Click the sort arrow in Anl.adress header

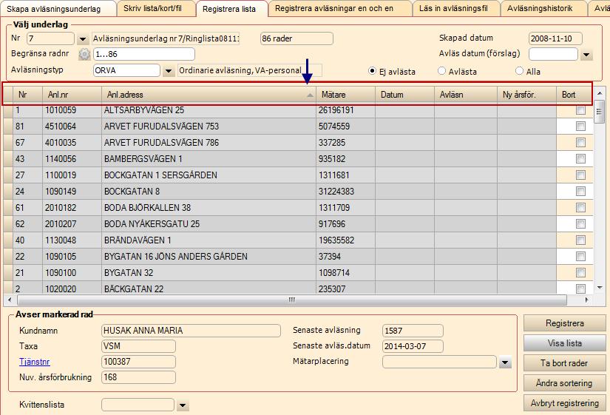(x=310, y=95)
